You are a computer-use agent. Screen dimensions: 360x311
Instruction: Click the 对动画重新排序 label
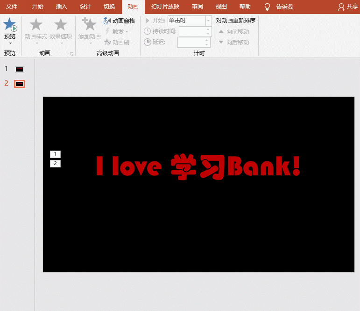point(236,21)
